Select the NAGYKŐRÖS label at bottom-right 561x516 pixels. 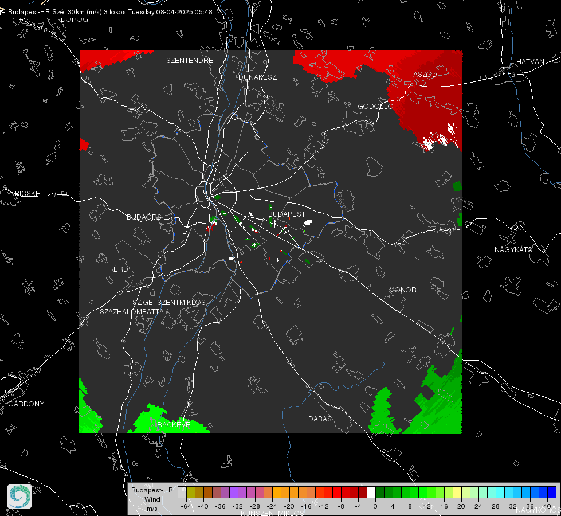[x=538, y=510]
